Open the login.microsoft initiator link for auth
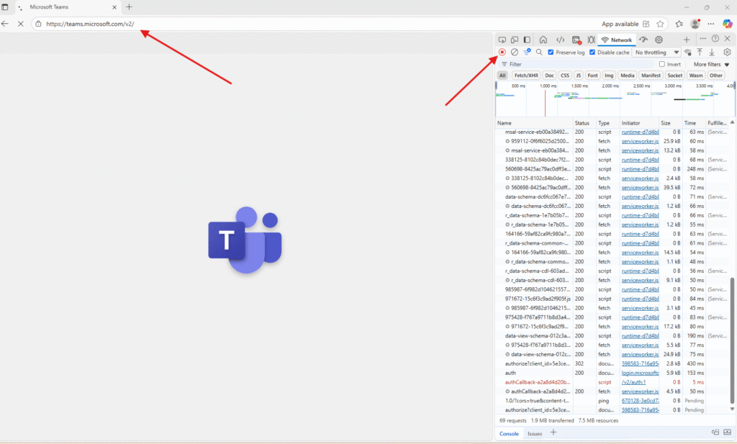The image size is (737, 444). click(640, 373)
